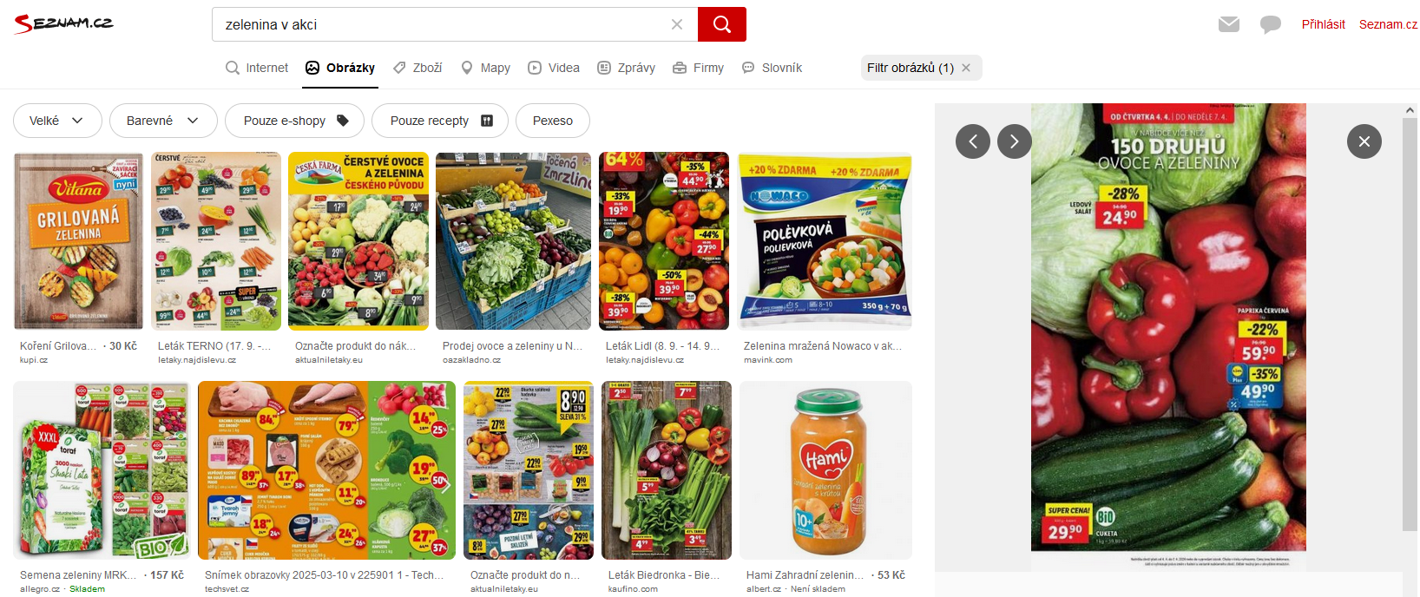The image size is (1420, 597).
Task: Close the image preview panel
Action: (1364, 141)
